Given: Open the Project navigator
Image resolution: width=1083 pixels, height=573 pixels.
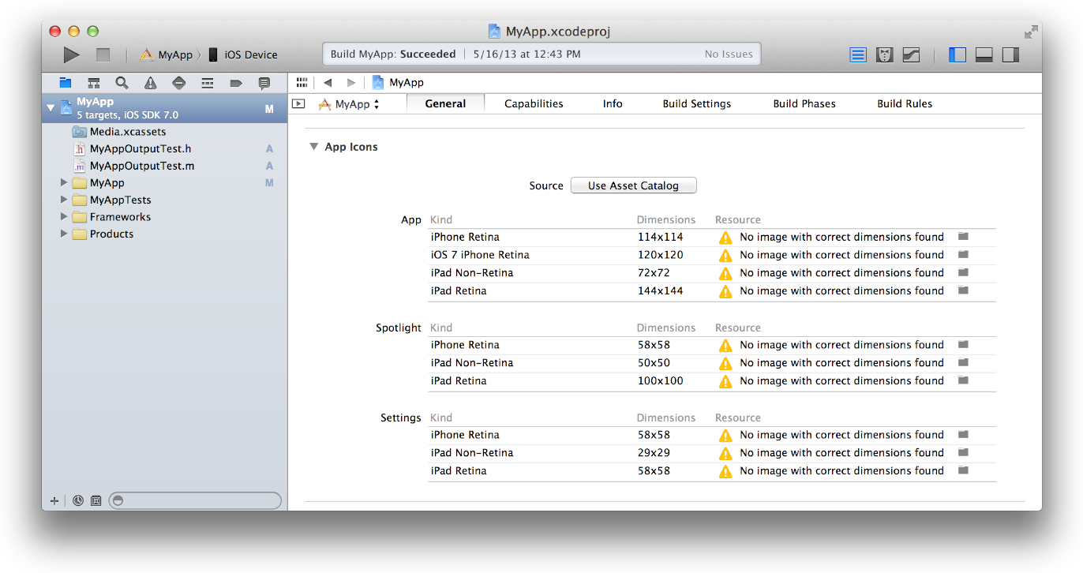Looking at the screenshot, I should pyautogui.click(x=66, y=83).
